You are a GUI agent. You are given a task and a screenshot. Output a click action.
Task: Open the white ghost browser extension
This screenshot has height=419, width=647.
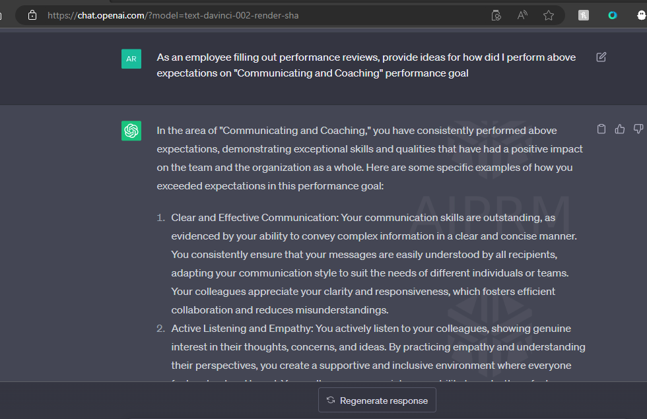tap(641, 15)
